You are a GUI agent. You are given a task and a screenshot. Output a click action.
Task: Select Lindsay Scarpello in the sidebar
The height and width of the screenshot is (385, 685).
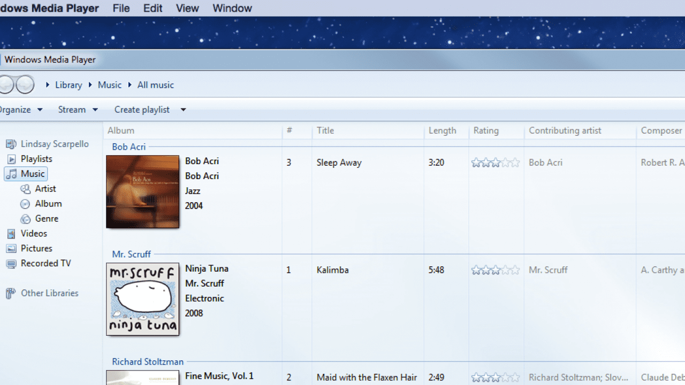coord(55,144)
